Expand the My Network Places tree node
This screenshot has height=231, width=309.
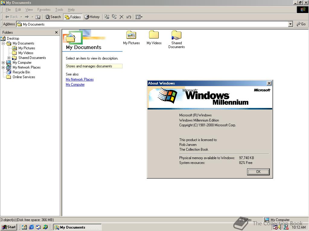(x=3, y=68)
